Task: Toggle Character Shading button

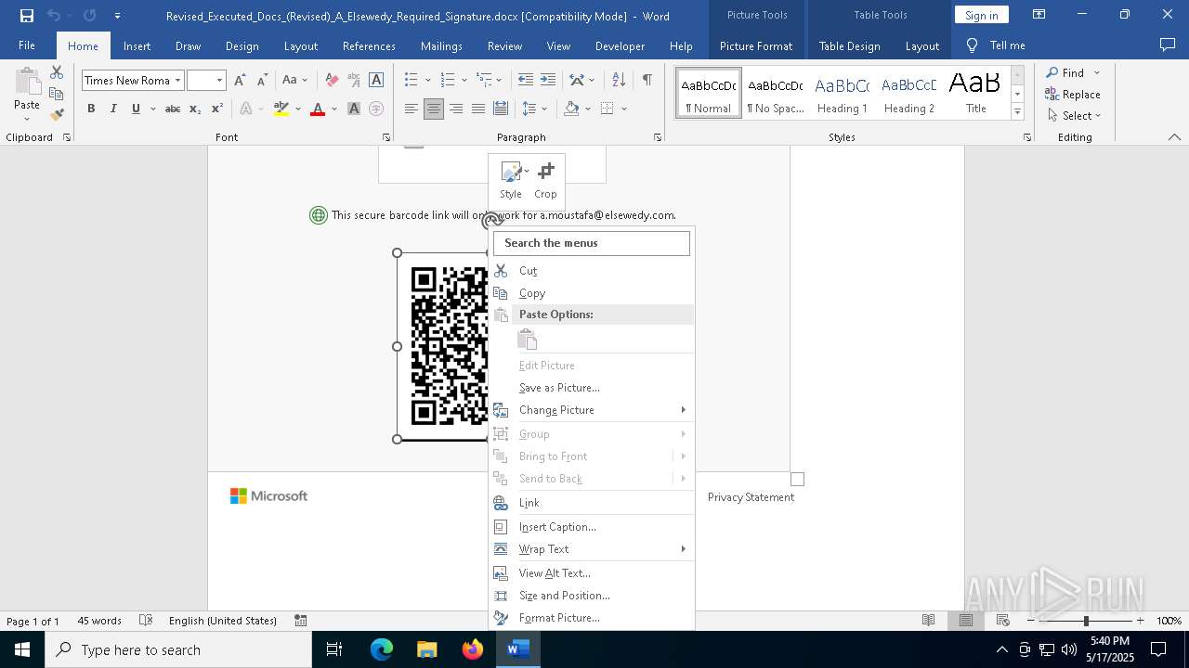Action: (354, 109)
